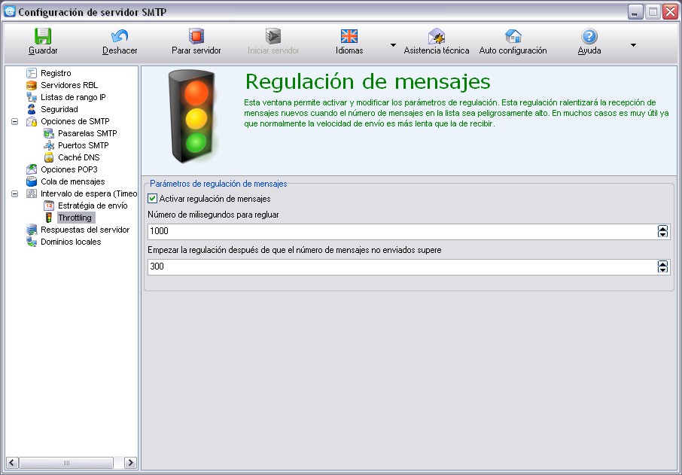Select the Estratégia de envío calendar icon
The image size is (682, 475).
point(49,206)
